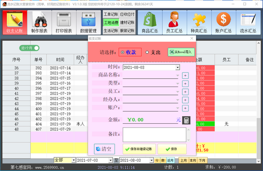
Task: Filter by 上月 button
Action: (x=184, y=161)
